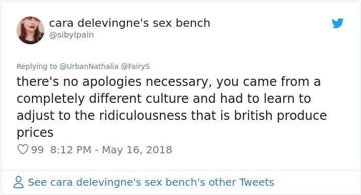Click the 99 likes count
Image resolution: width=361 pixels, height=195 pixels.
[37, 150]
